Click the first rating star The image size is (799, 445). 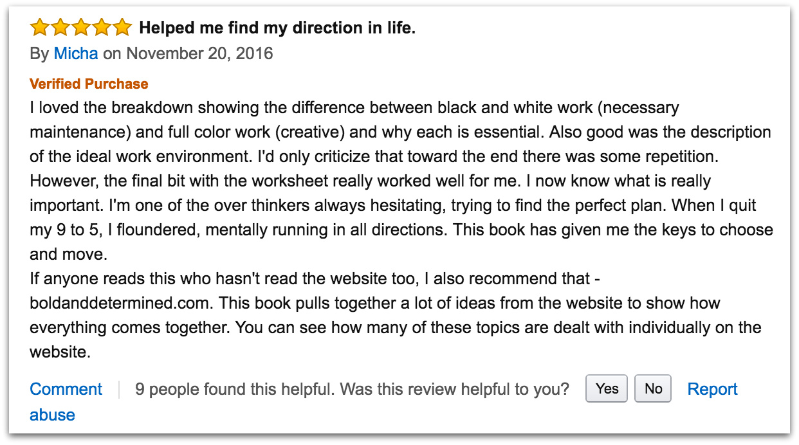pos(40,28)
